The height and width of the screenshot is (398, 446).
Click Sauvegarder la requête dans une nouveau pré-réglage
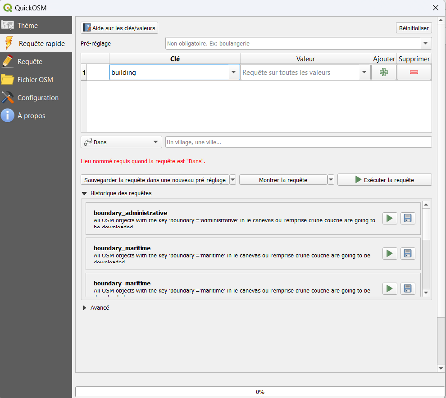pos(155,180)
